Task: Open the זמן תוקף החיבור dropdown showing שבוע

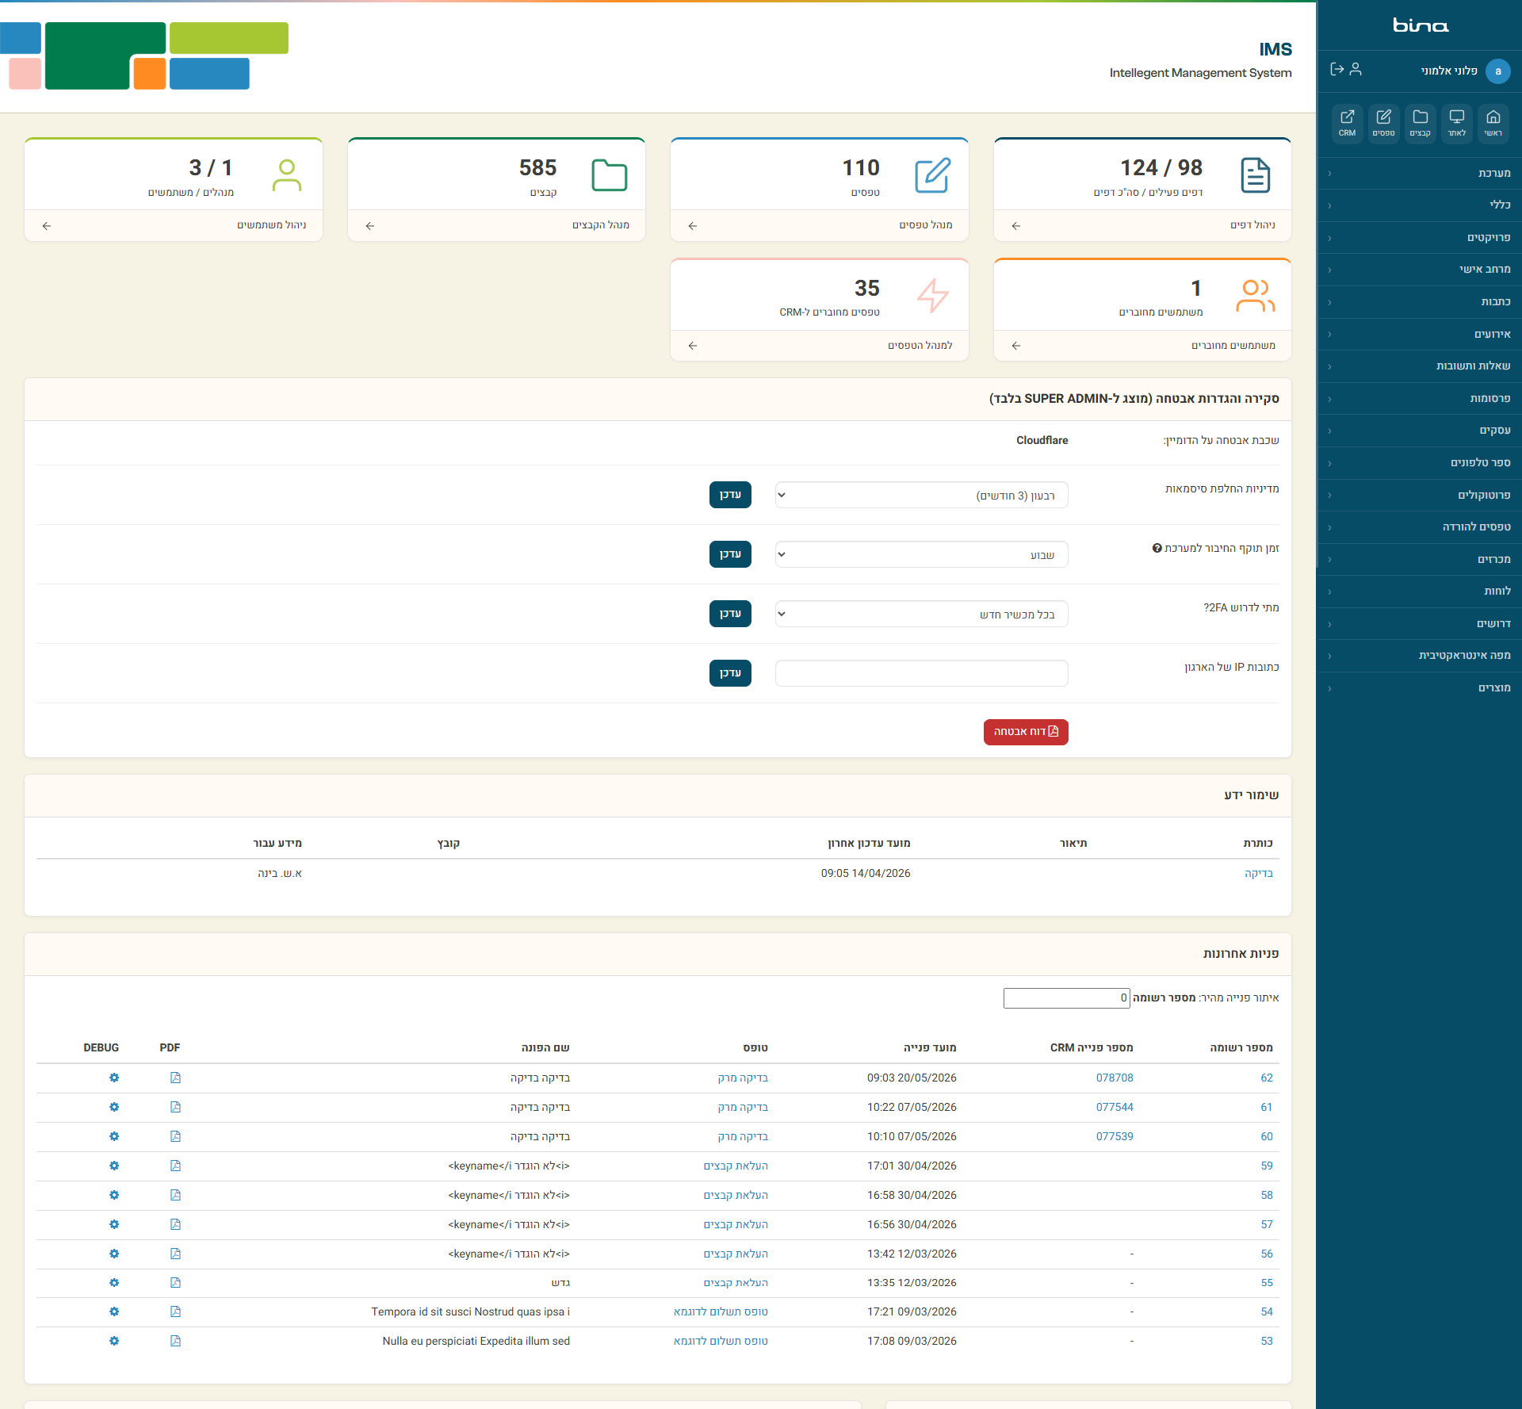Action: pos(921,554)
